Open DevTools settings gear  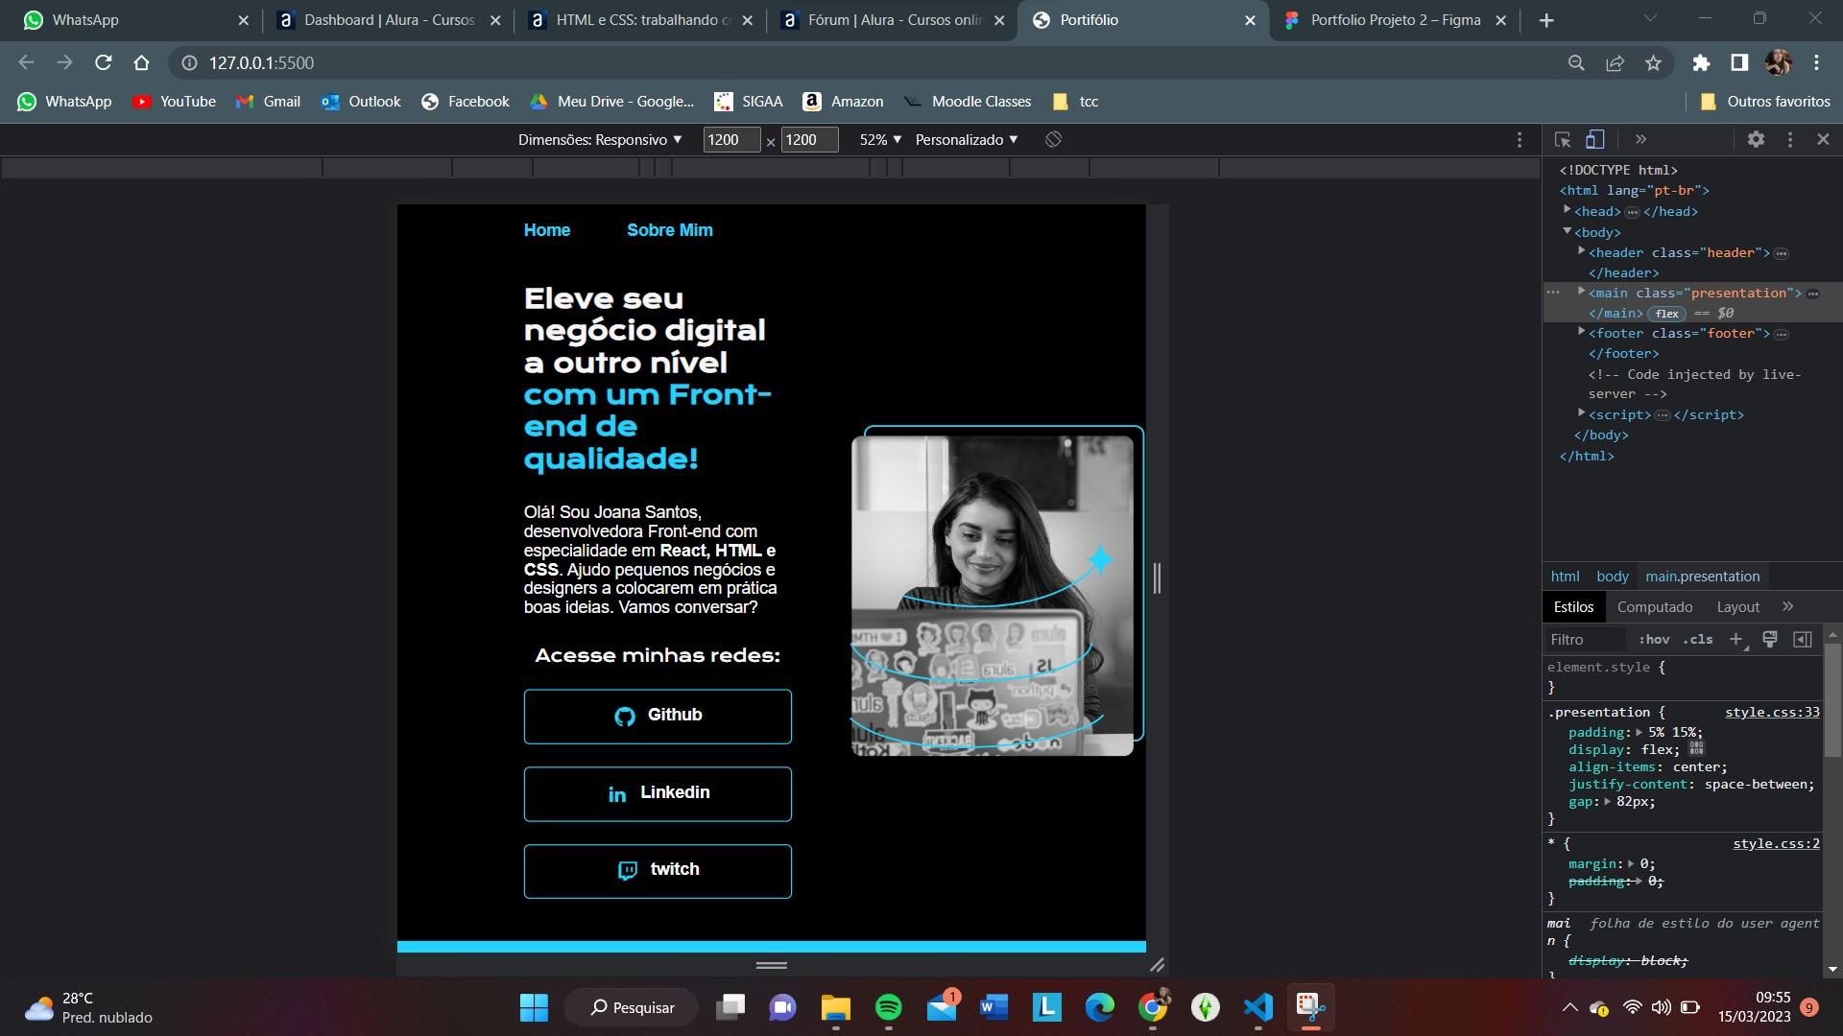1756,139
